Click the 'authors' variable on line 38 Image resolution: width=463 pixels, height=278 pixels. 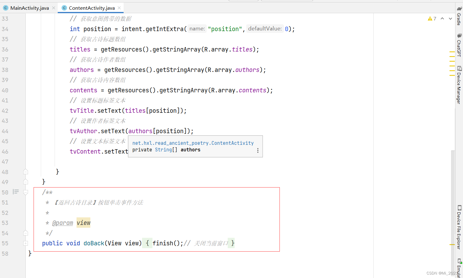click(82, 70)
